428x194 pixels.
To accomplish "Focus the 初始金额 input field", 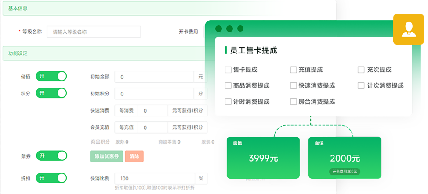I will pos(154,77).
